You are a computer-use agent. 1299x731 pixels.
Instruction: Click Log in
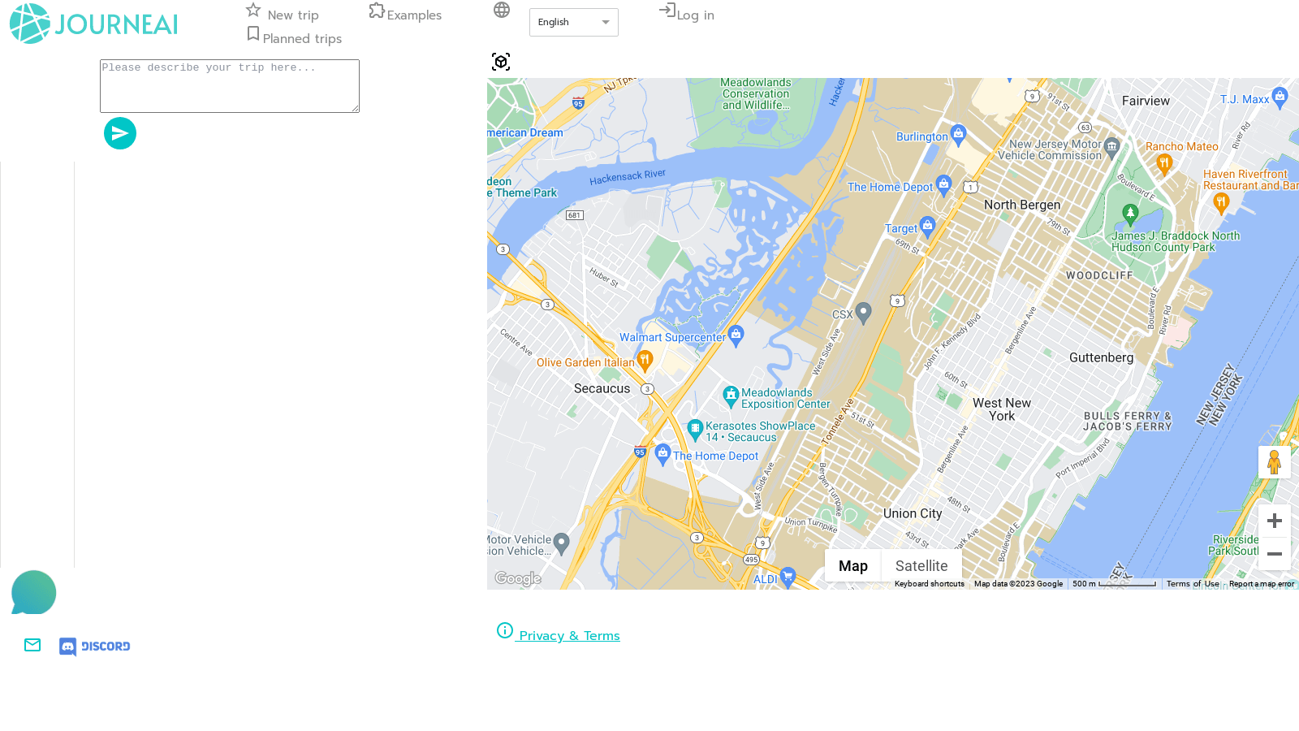pos(696,15)
